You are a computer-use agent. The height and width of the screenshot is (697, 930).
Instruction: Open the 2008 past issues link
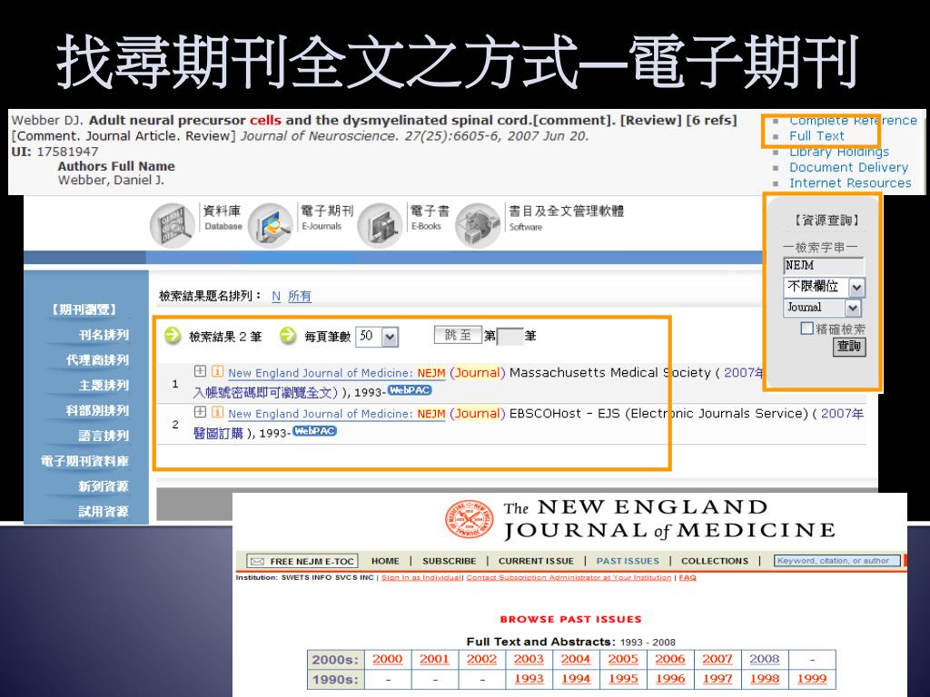[x=765, y=659]
